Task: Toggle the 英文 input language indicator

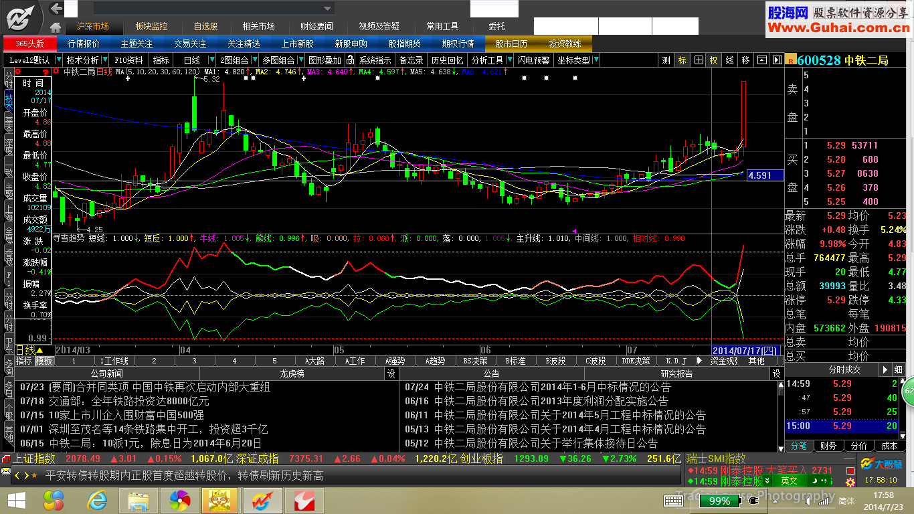Action: click(x=789, y=481)
